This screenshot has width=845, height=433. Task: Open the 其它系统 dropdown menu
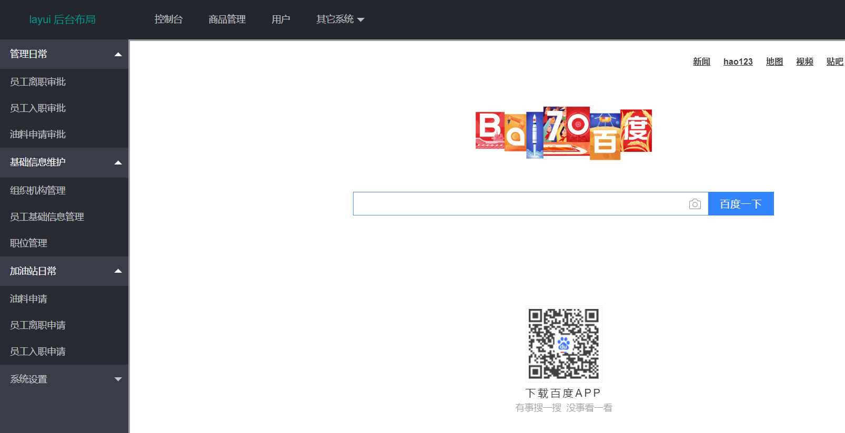[x=340, y=19]
